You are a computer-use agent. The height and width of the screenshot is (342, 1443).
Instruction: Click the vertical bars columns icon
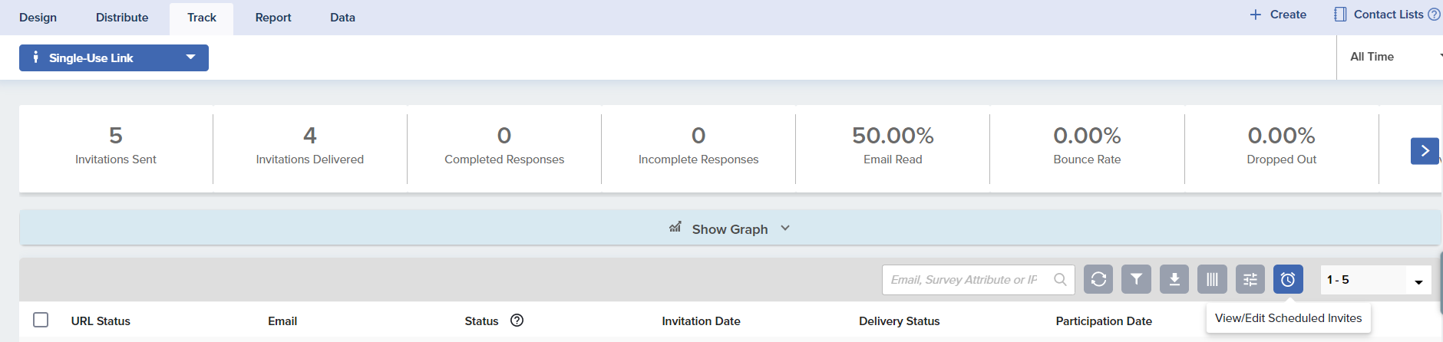pyautogui.click(x=1212, y=280)
